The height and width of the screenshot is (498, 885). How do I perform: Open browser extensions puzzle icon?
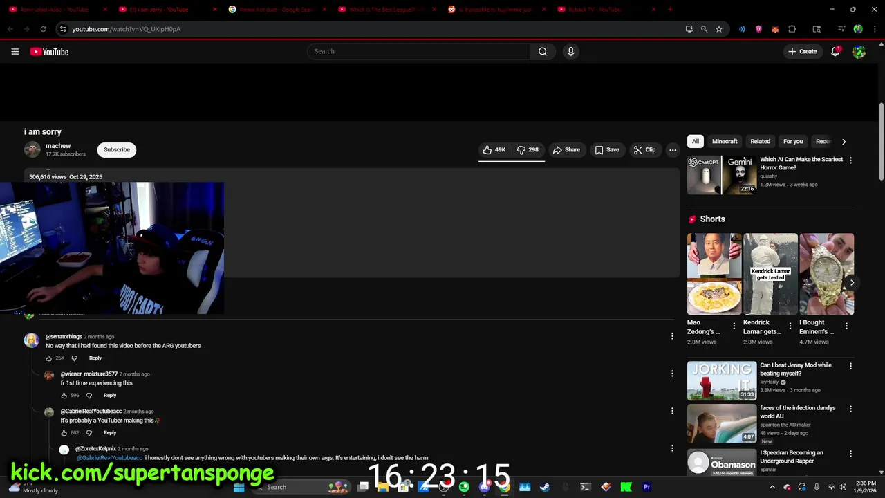792,29
